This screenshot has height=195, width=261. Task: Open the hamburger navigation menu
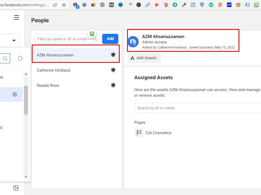point(16,17)
